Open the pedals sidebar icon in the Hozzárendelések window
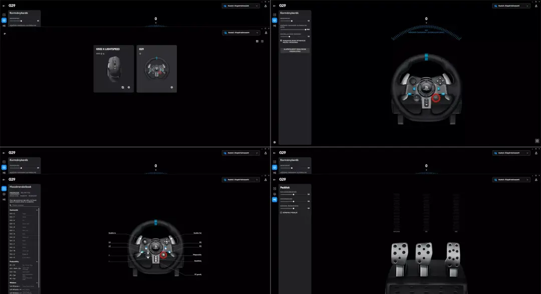The image size is (541, 294). (4, 199)
